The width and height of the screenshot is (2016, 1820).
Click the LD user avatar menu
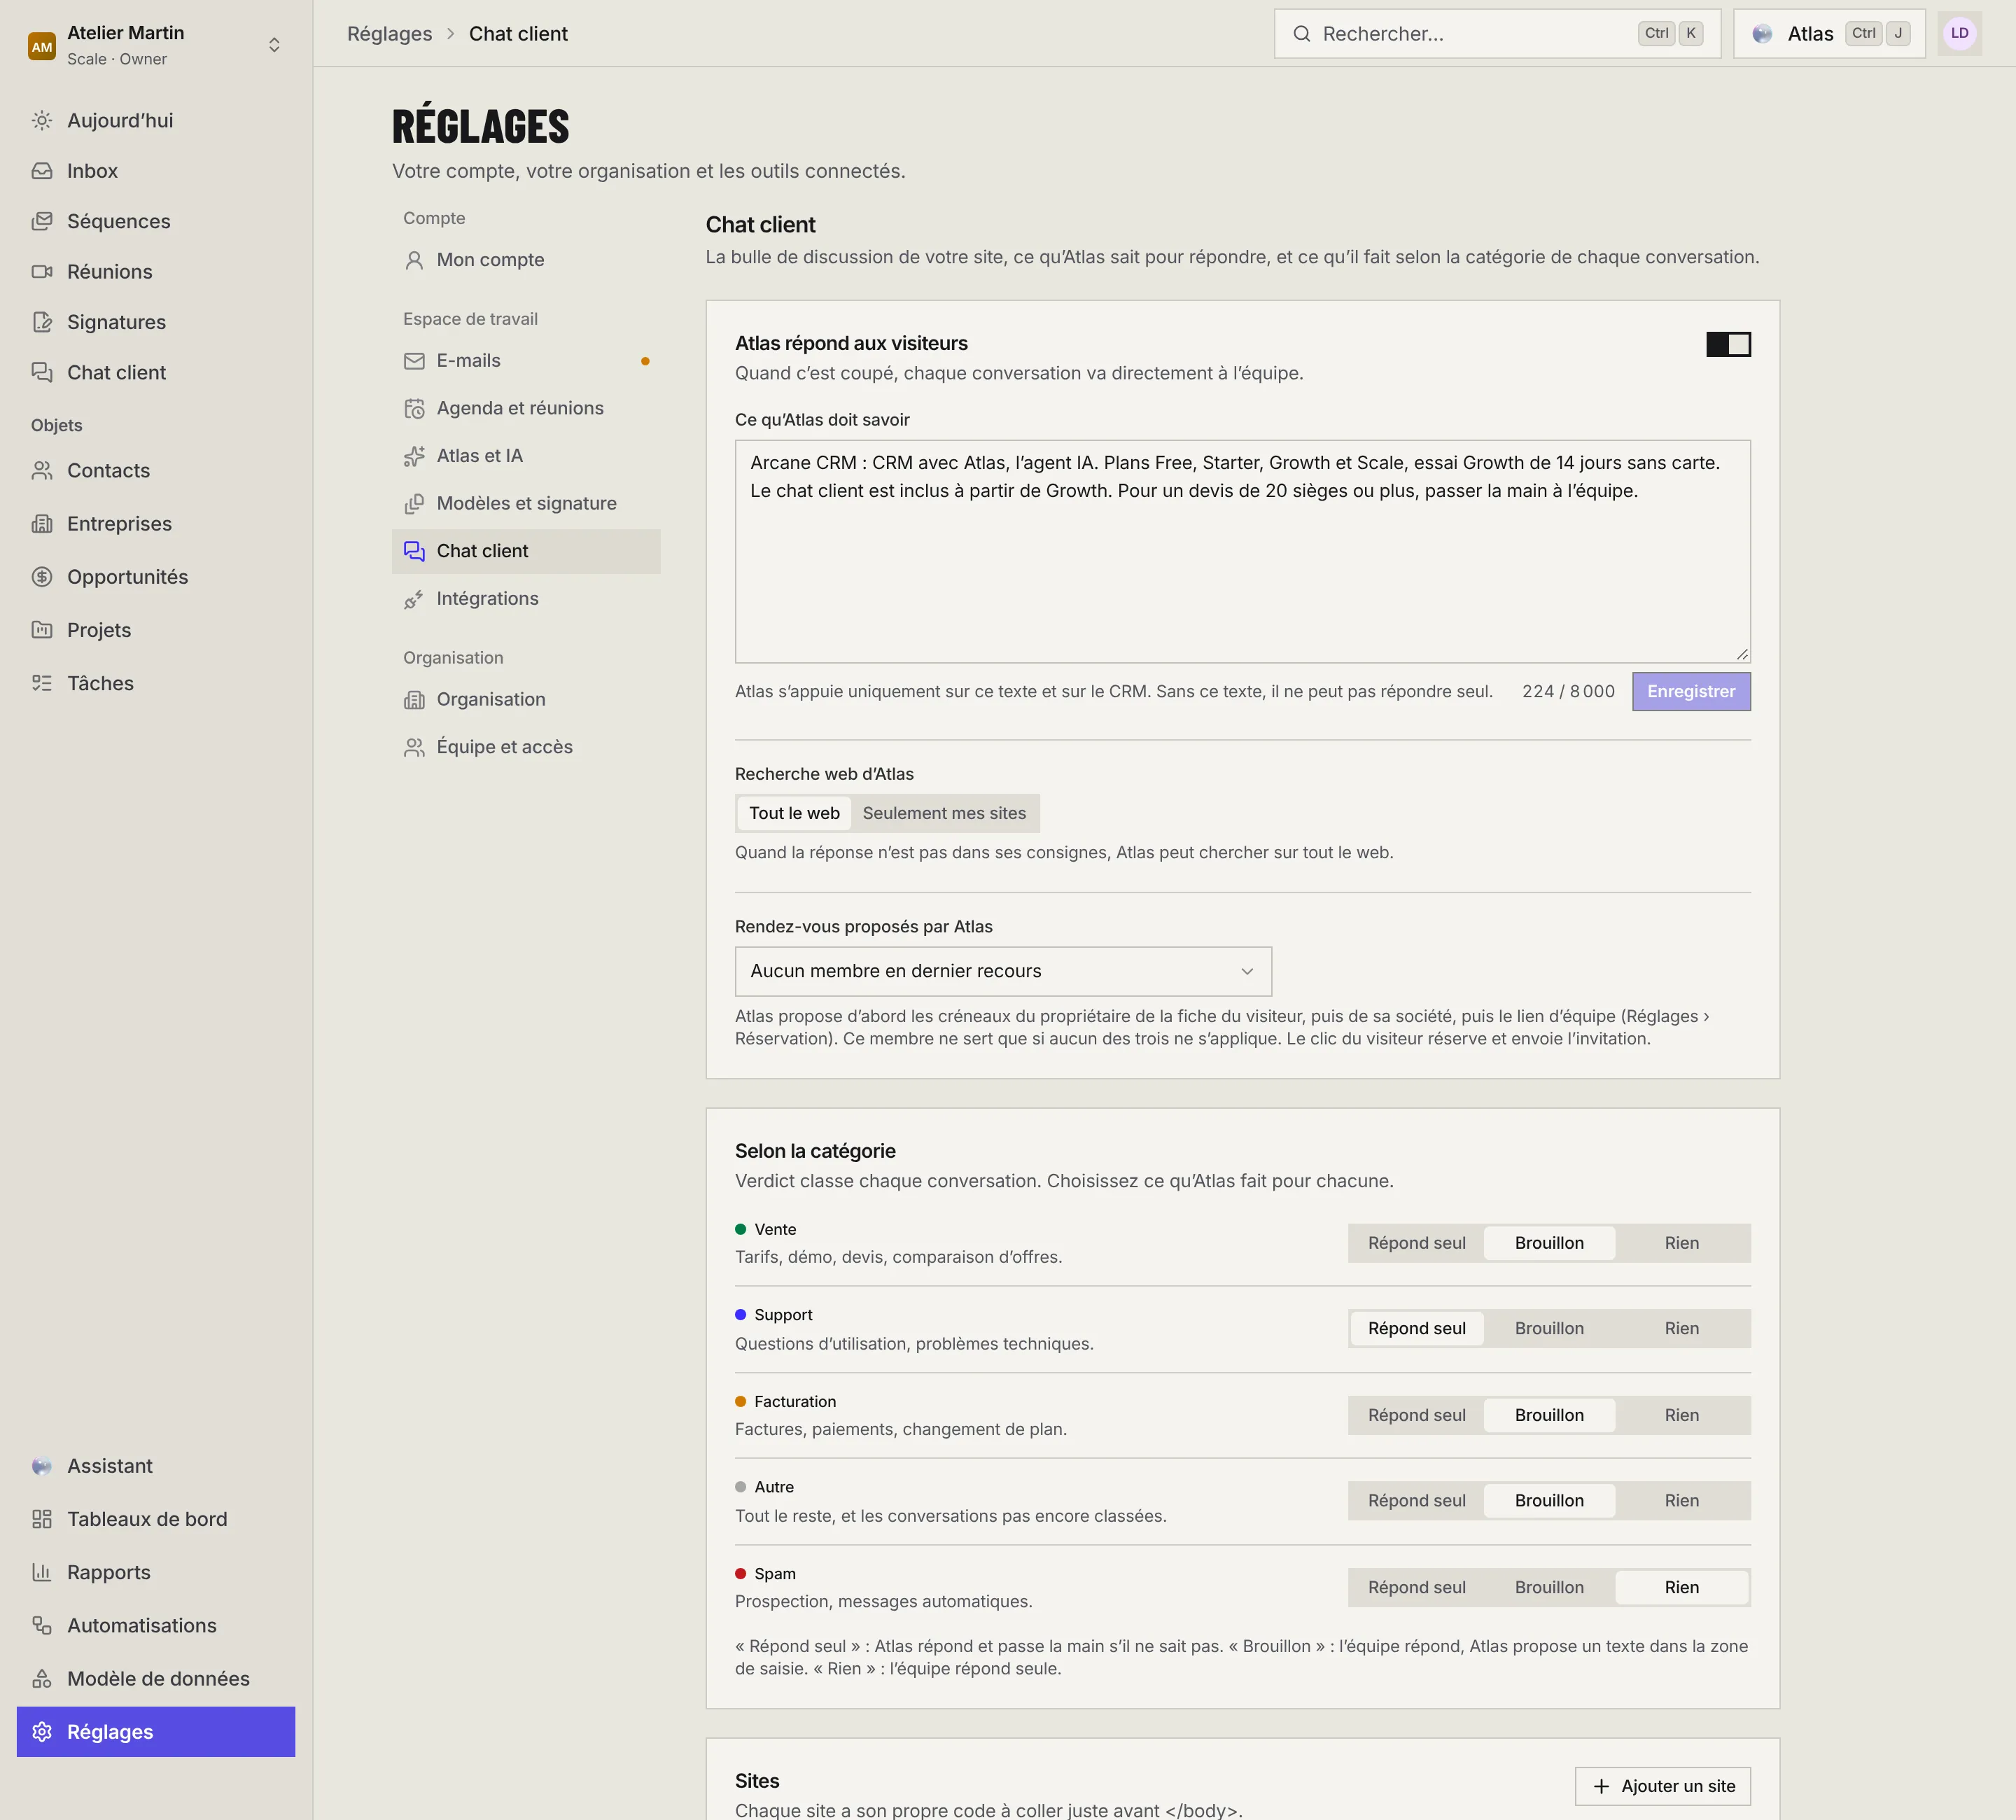pos(1959,33)
